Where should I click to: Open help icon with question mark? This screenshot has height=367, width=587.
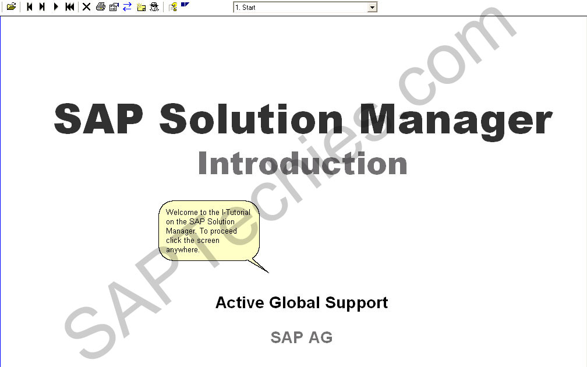(173, 7)
